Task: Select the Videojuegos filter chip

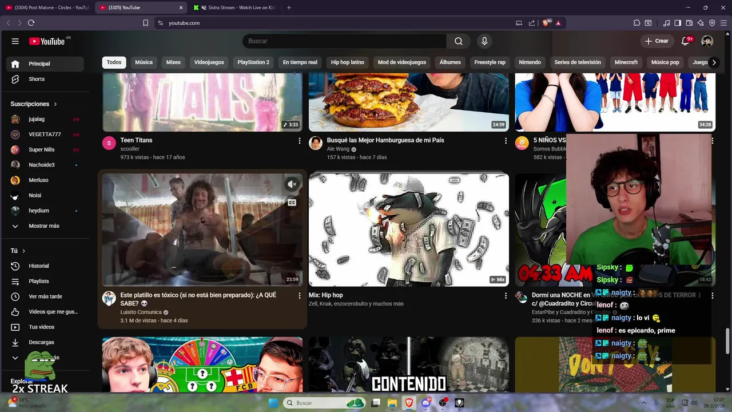Action: 209,62
